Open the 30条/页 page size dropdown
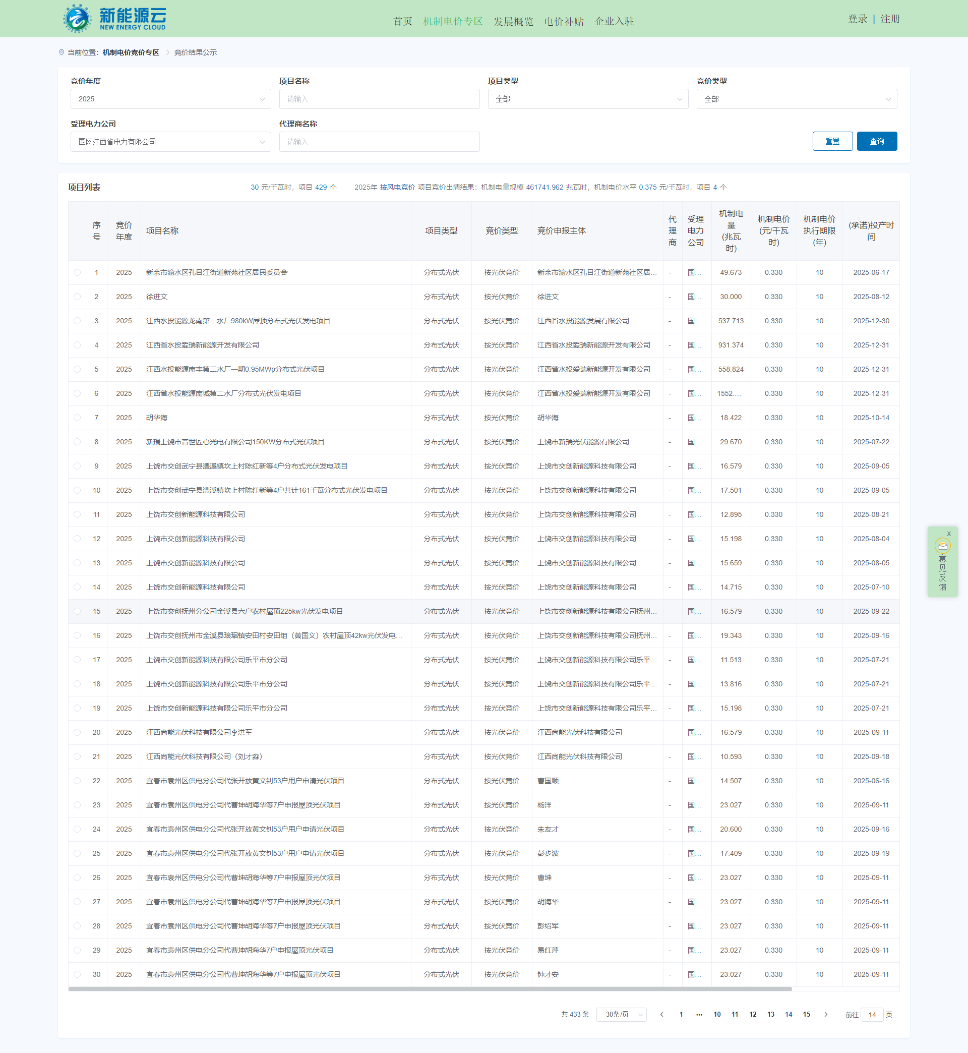This screenshot has height=1053, width=968. click(621, 1015)
